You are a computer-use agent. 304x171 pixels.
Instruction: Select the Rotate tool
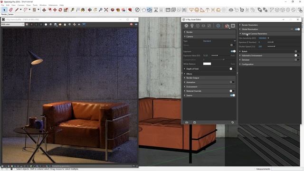tap(60, 9)
